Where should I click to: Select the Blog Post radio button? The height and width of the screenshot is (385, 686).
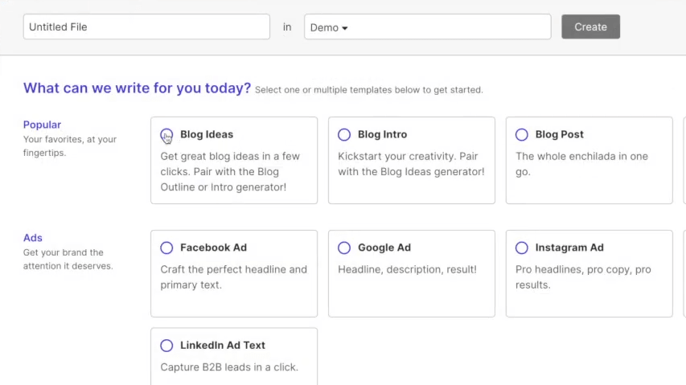click(521, 134)
